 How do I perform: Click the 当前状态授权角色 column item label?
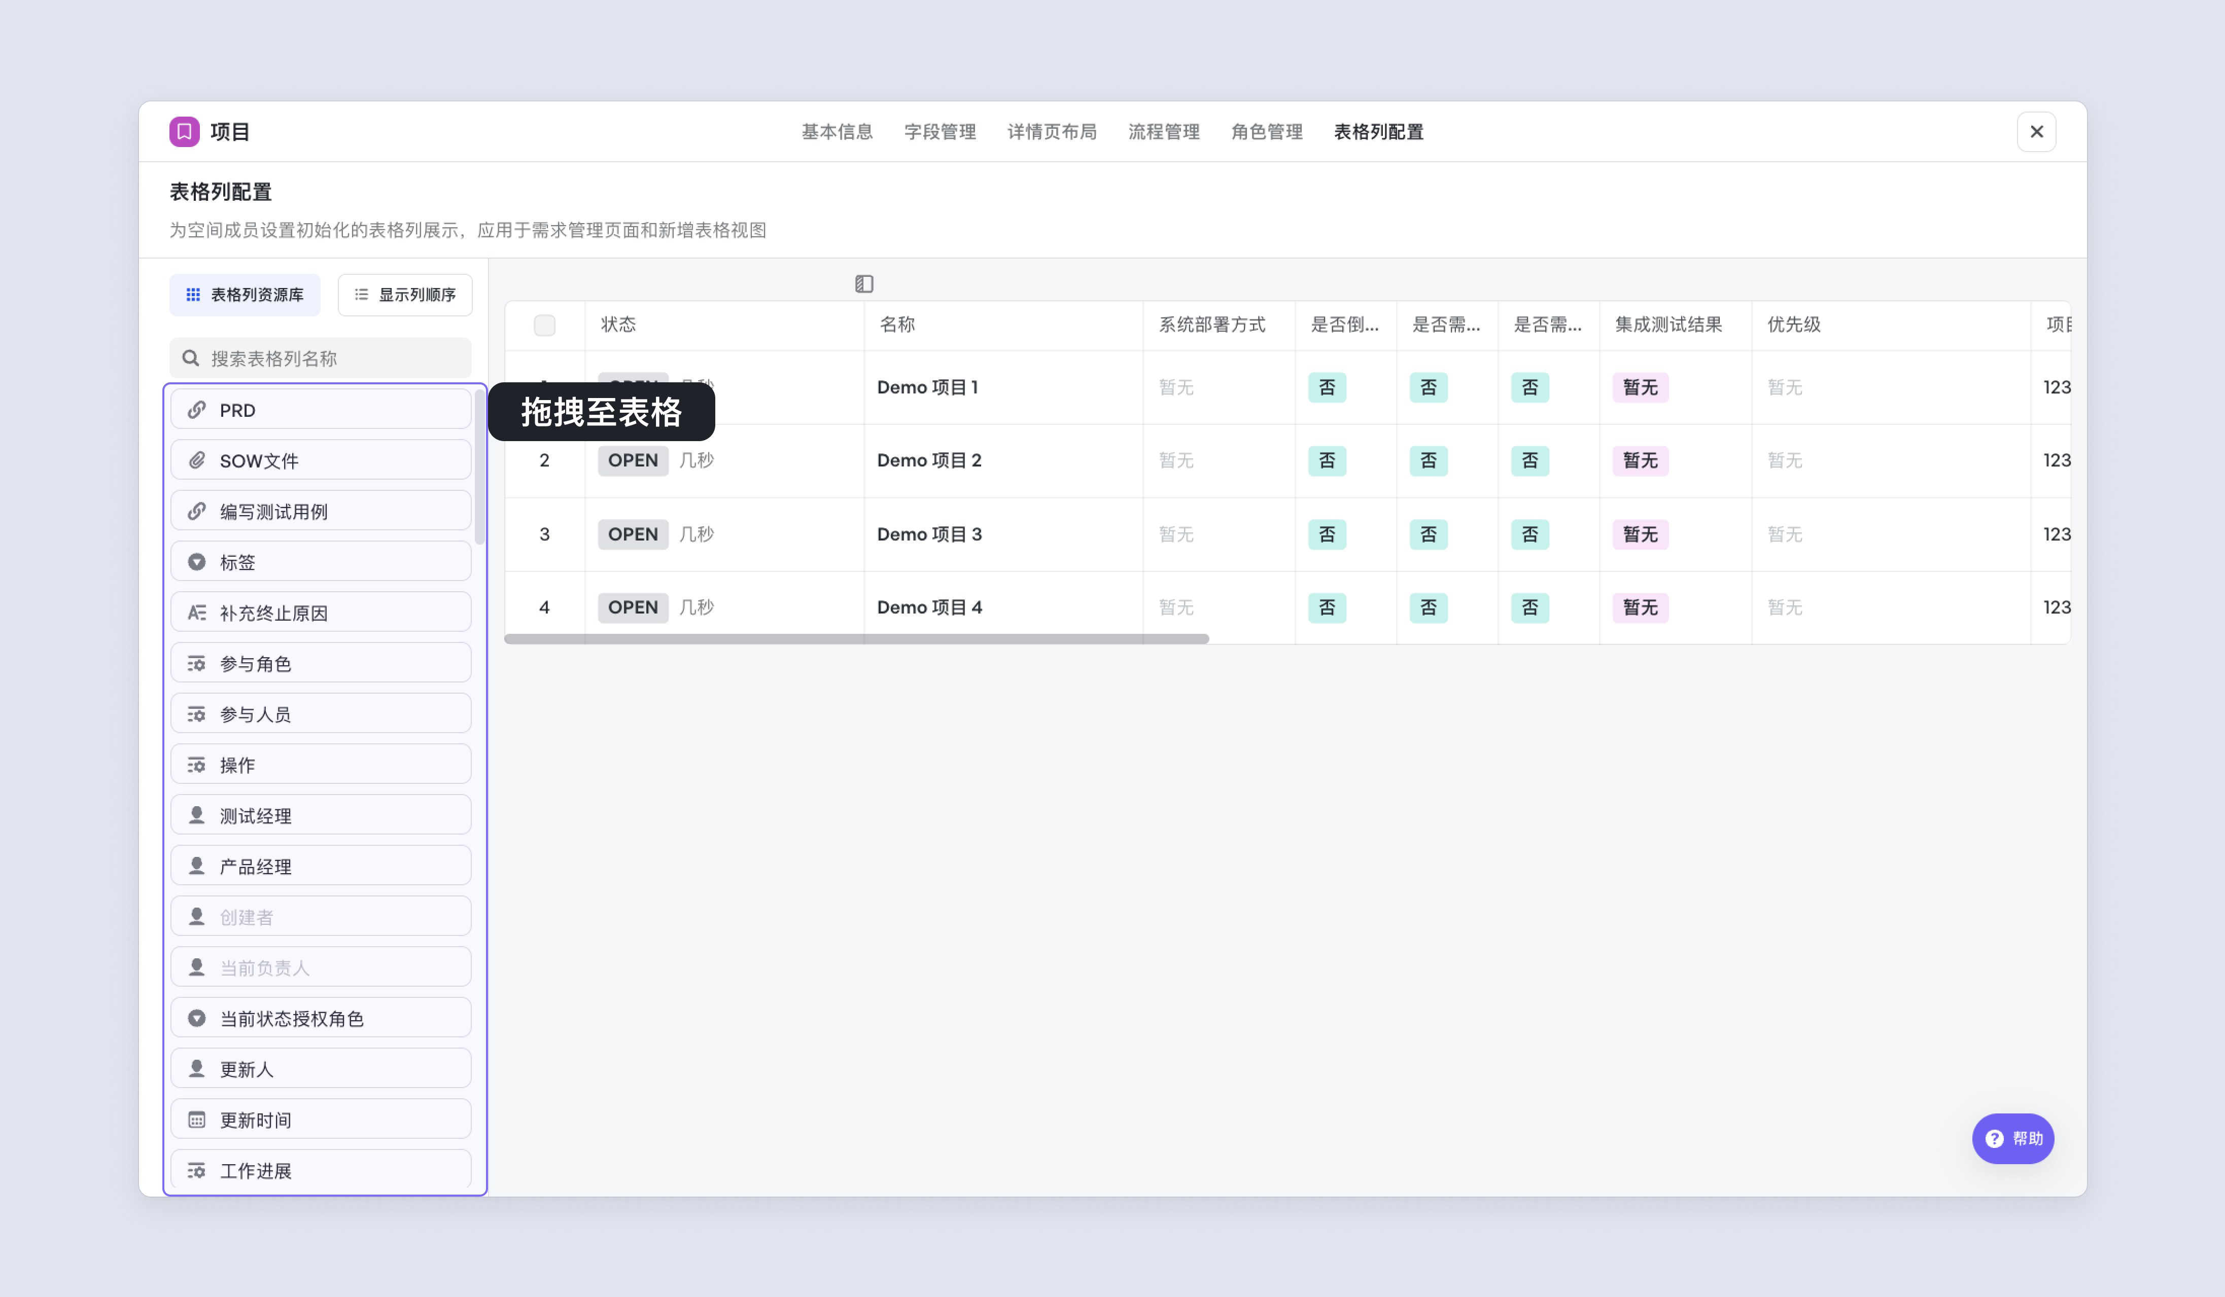pyautogui.click(x=291, y=1018)
